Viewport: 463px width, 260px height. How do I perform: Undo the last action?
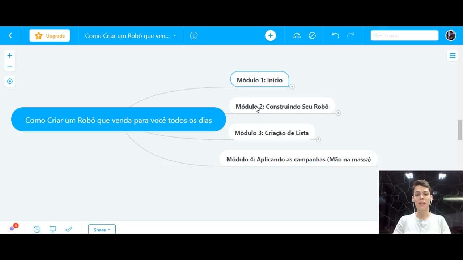(336, 35)
